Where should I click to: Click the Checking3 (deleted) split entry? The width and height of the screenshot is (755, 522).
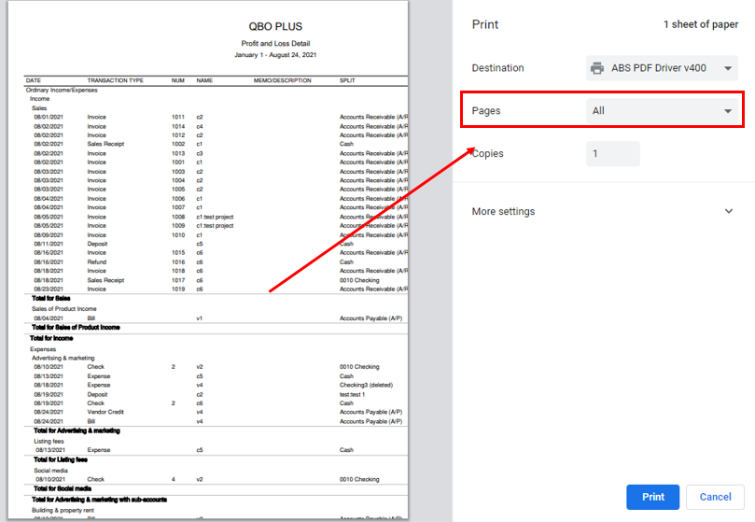click(x=366, y=385)
